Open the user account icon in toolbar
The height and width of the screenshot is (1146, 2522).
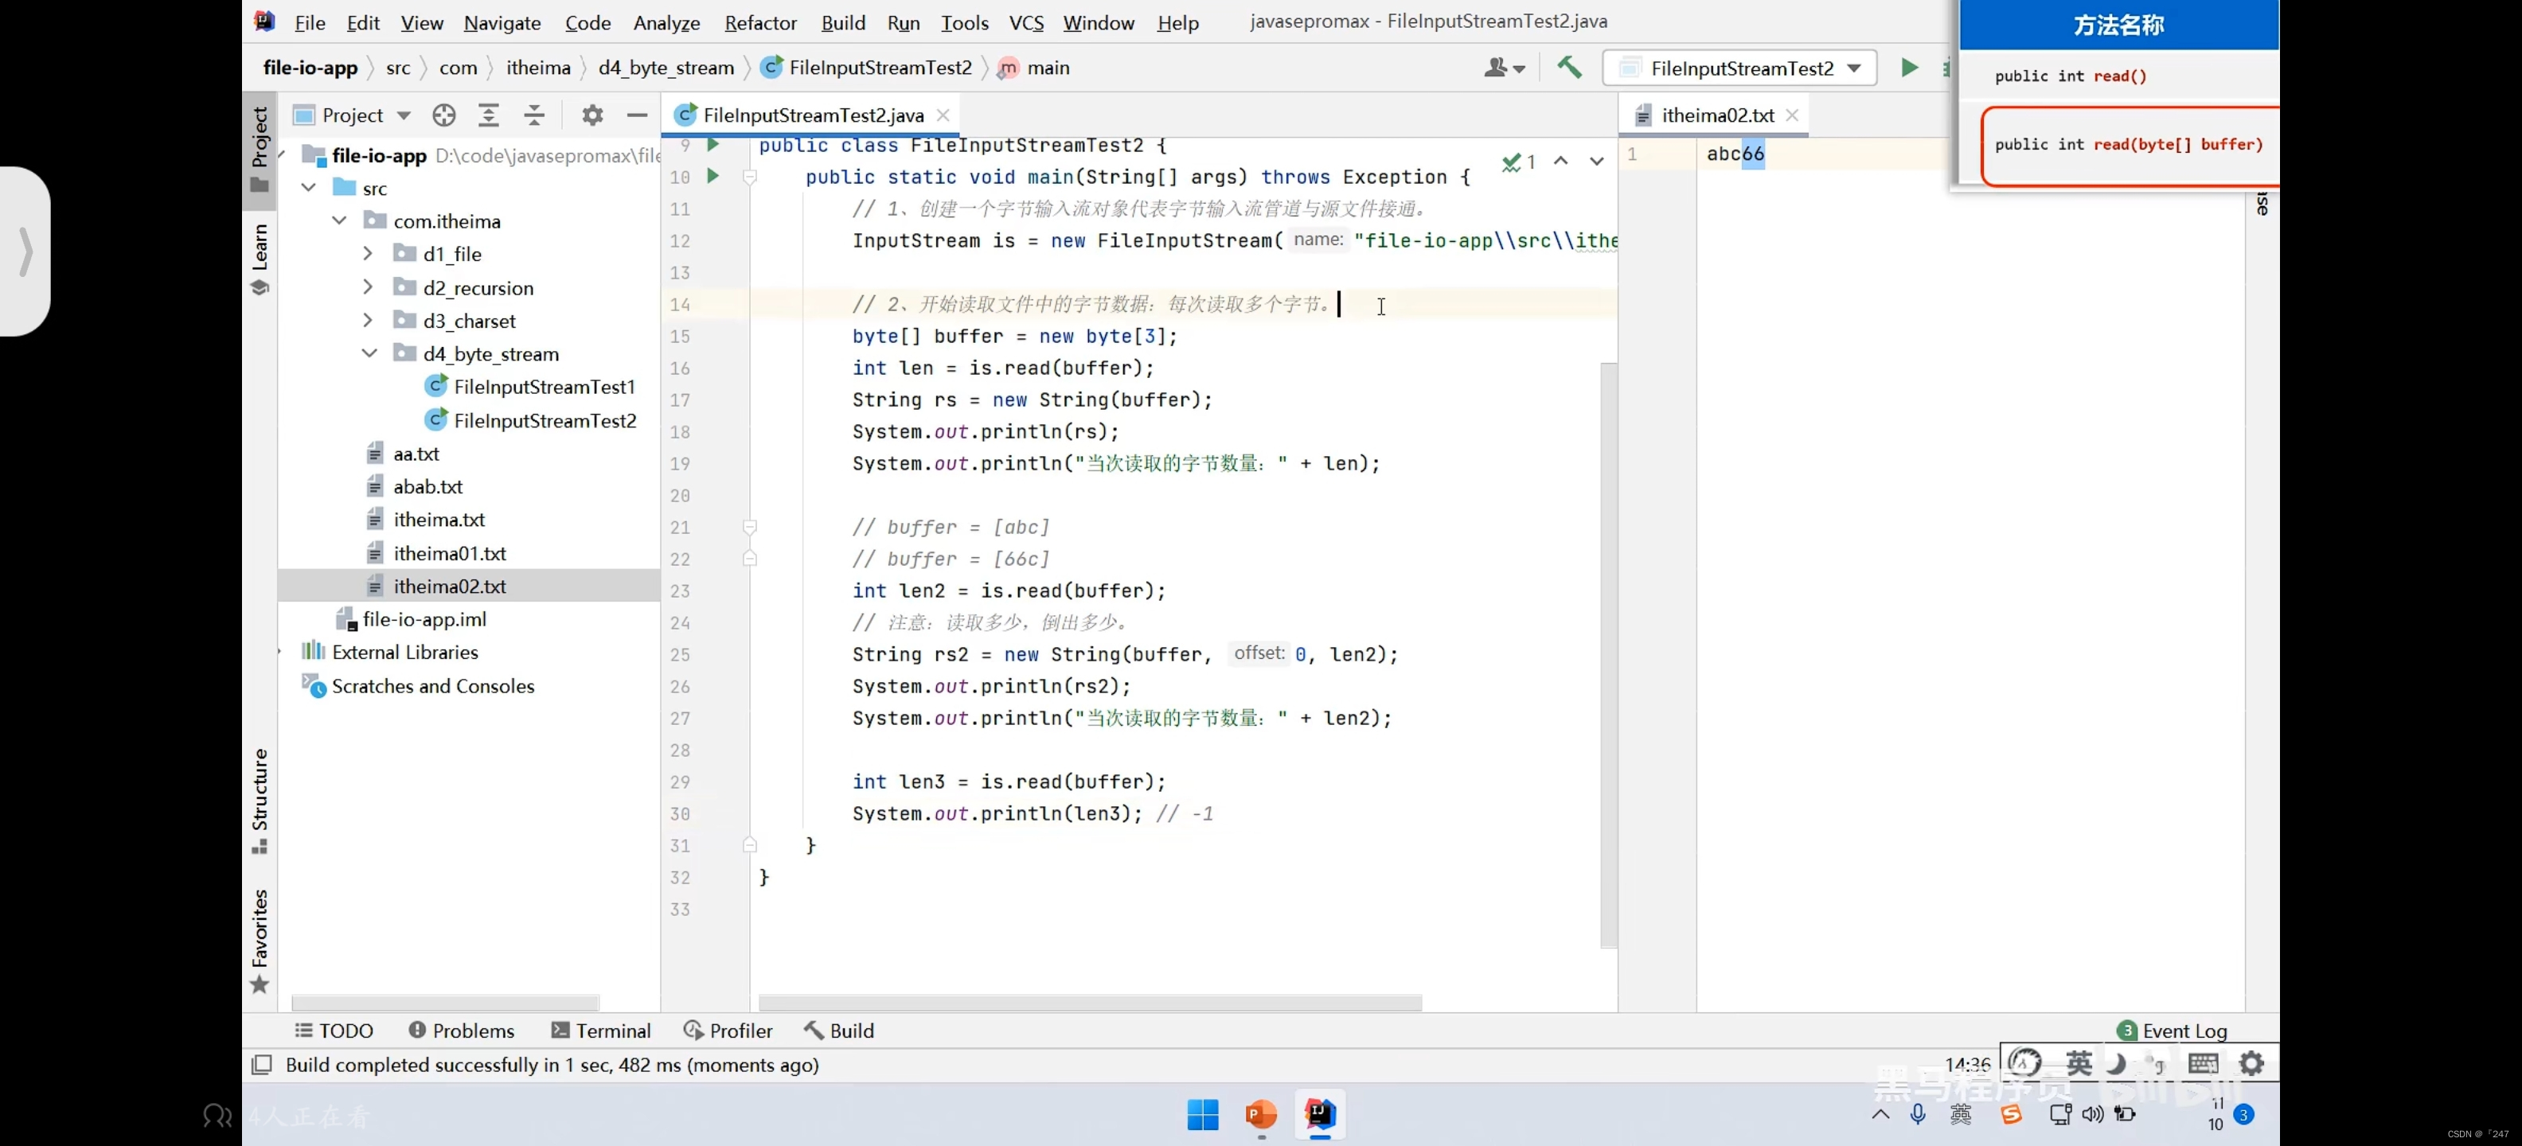coord(1504,68)
